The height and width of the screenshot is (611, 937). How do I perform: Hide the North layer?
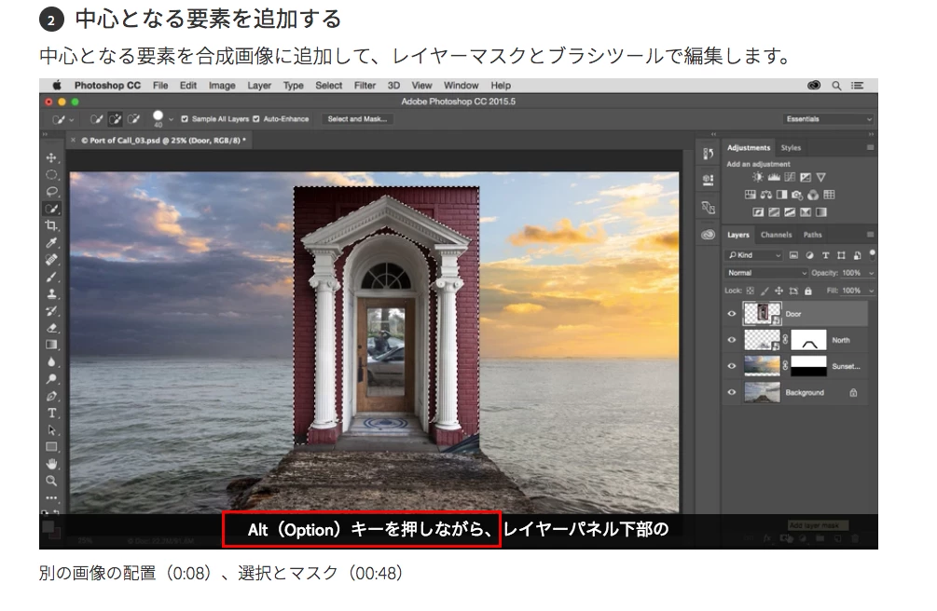pyautogui.click(x=732, y=340)
